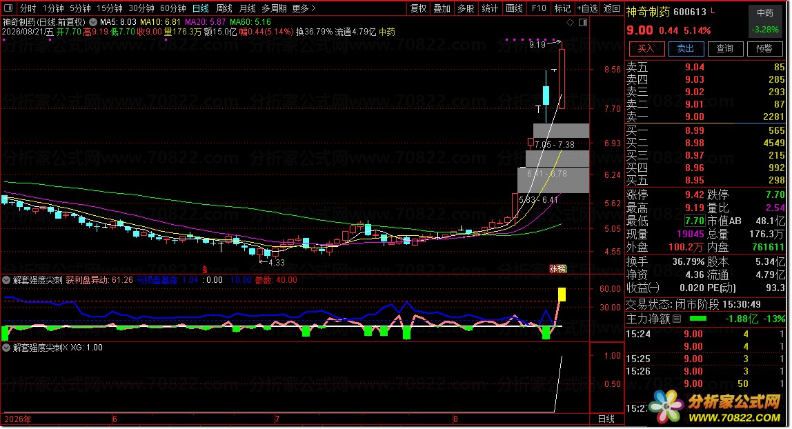Click the MA60 value in chart header
This screenshot has height=429, width=792.
point(250,22)
